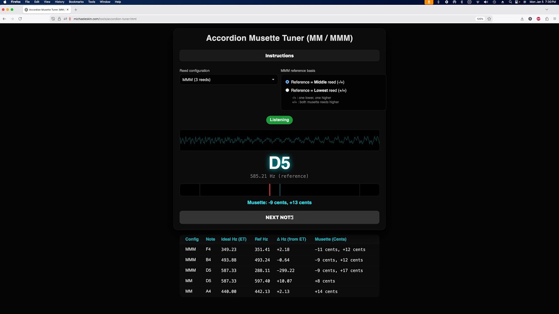
Task: Open the File menu
Action: click(x=28, y=2)
